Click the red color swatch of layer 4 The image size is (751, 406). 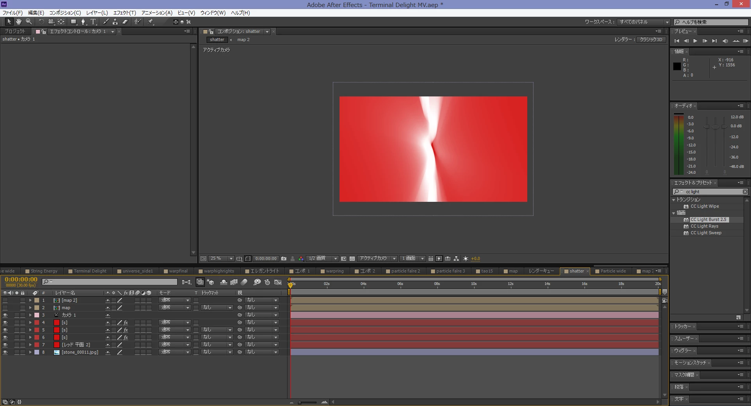[x=57, y=322]
